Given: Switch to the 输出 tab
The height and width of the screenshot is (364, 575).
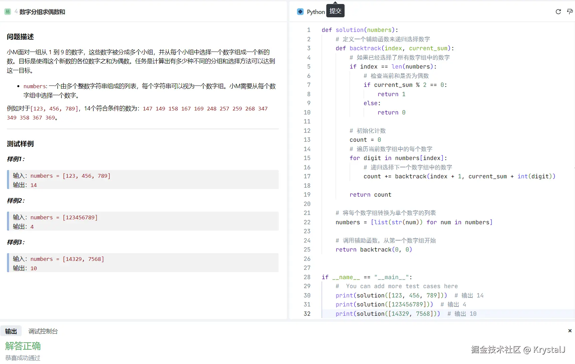Looking at the screenshot, I should point(11,331).
